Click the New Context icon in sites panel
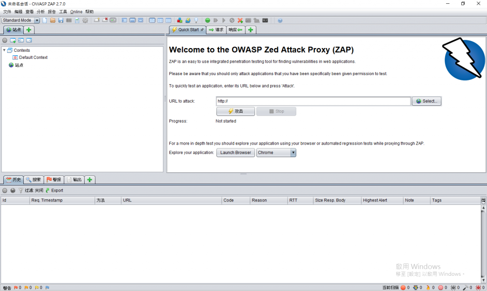 pyautogui.click(x=13, y=40)
